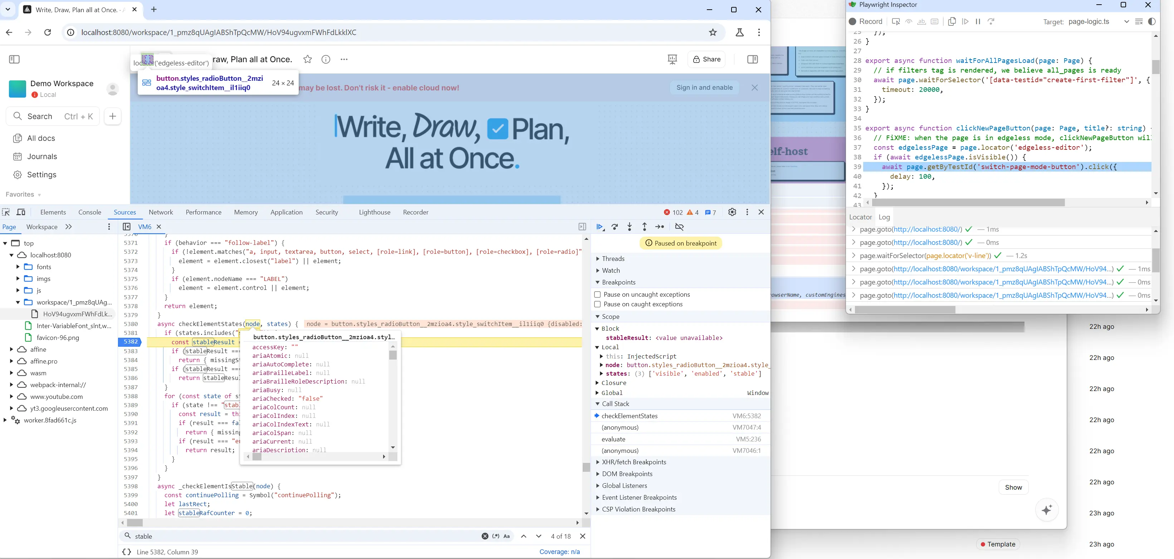Click Step into next function call
1174x559 pixels.
tap(629, 227)
